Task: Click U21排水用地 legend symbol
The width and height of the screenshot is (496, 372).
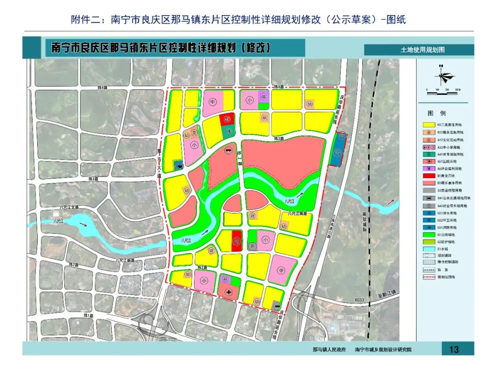Action: coord(429,213)
